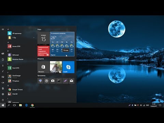Click the purple feather tray icon
The width and height of the screenshot is (164, 123).
[129, 105]
